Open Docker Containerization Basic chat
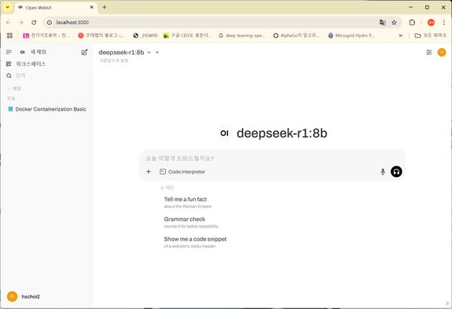 50,109
